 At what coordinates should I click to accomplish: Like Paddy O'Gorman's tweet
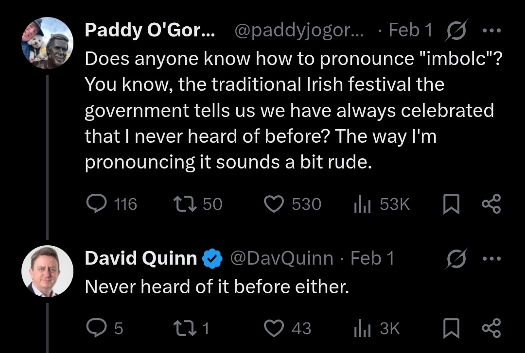point(274,204)
